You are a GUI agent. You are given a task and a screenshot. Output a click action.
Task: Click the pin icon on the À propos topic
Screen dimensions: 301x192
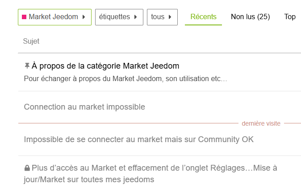tap(27, 66)
